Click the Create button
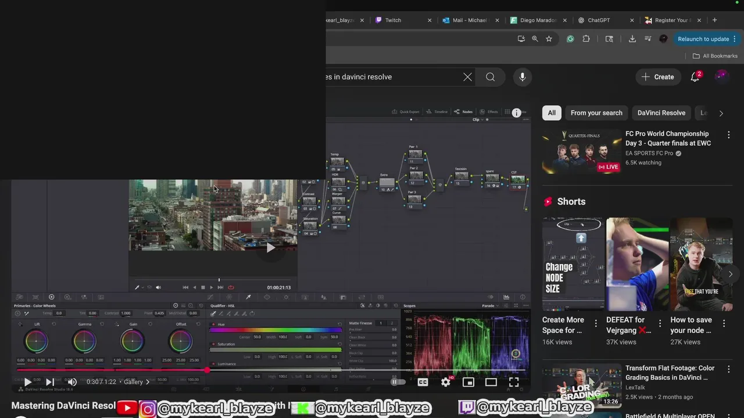 tap(658, 77)
